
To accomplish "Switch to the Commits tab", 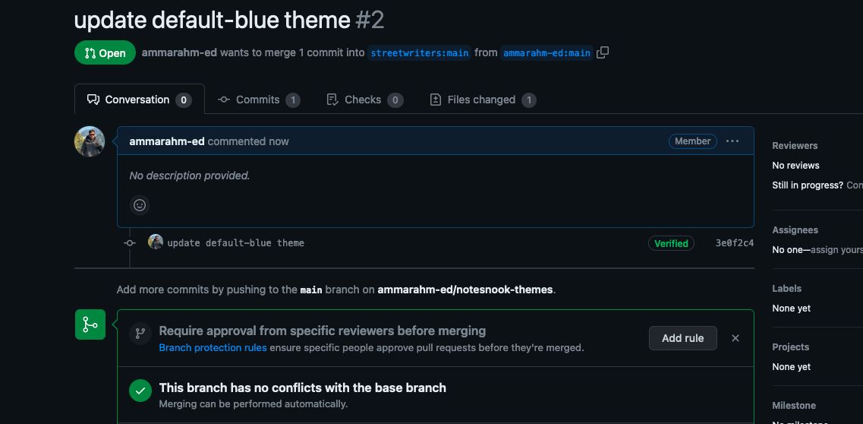I will 259,100.
